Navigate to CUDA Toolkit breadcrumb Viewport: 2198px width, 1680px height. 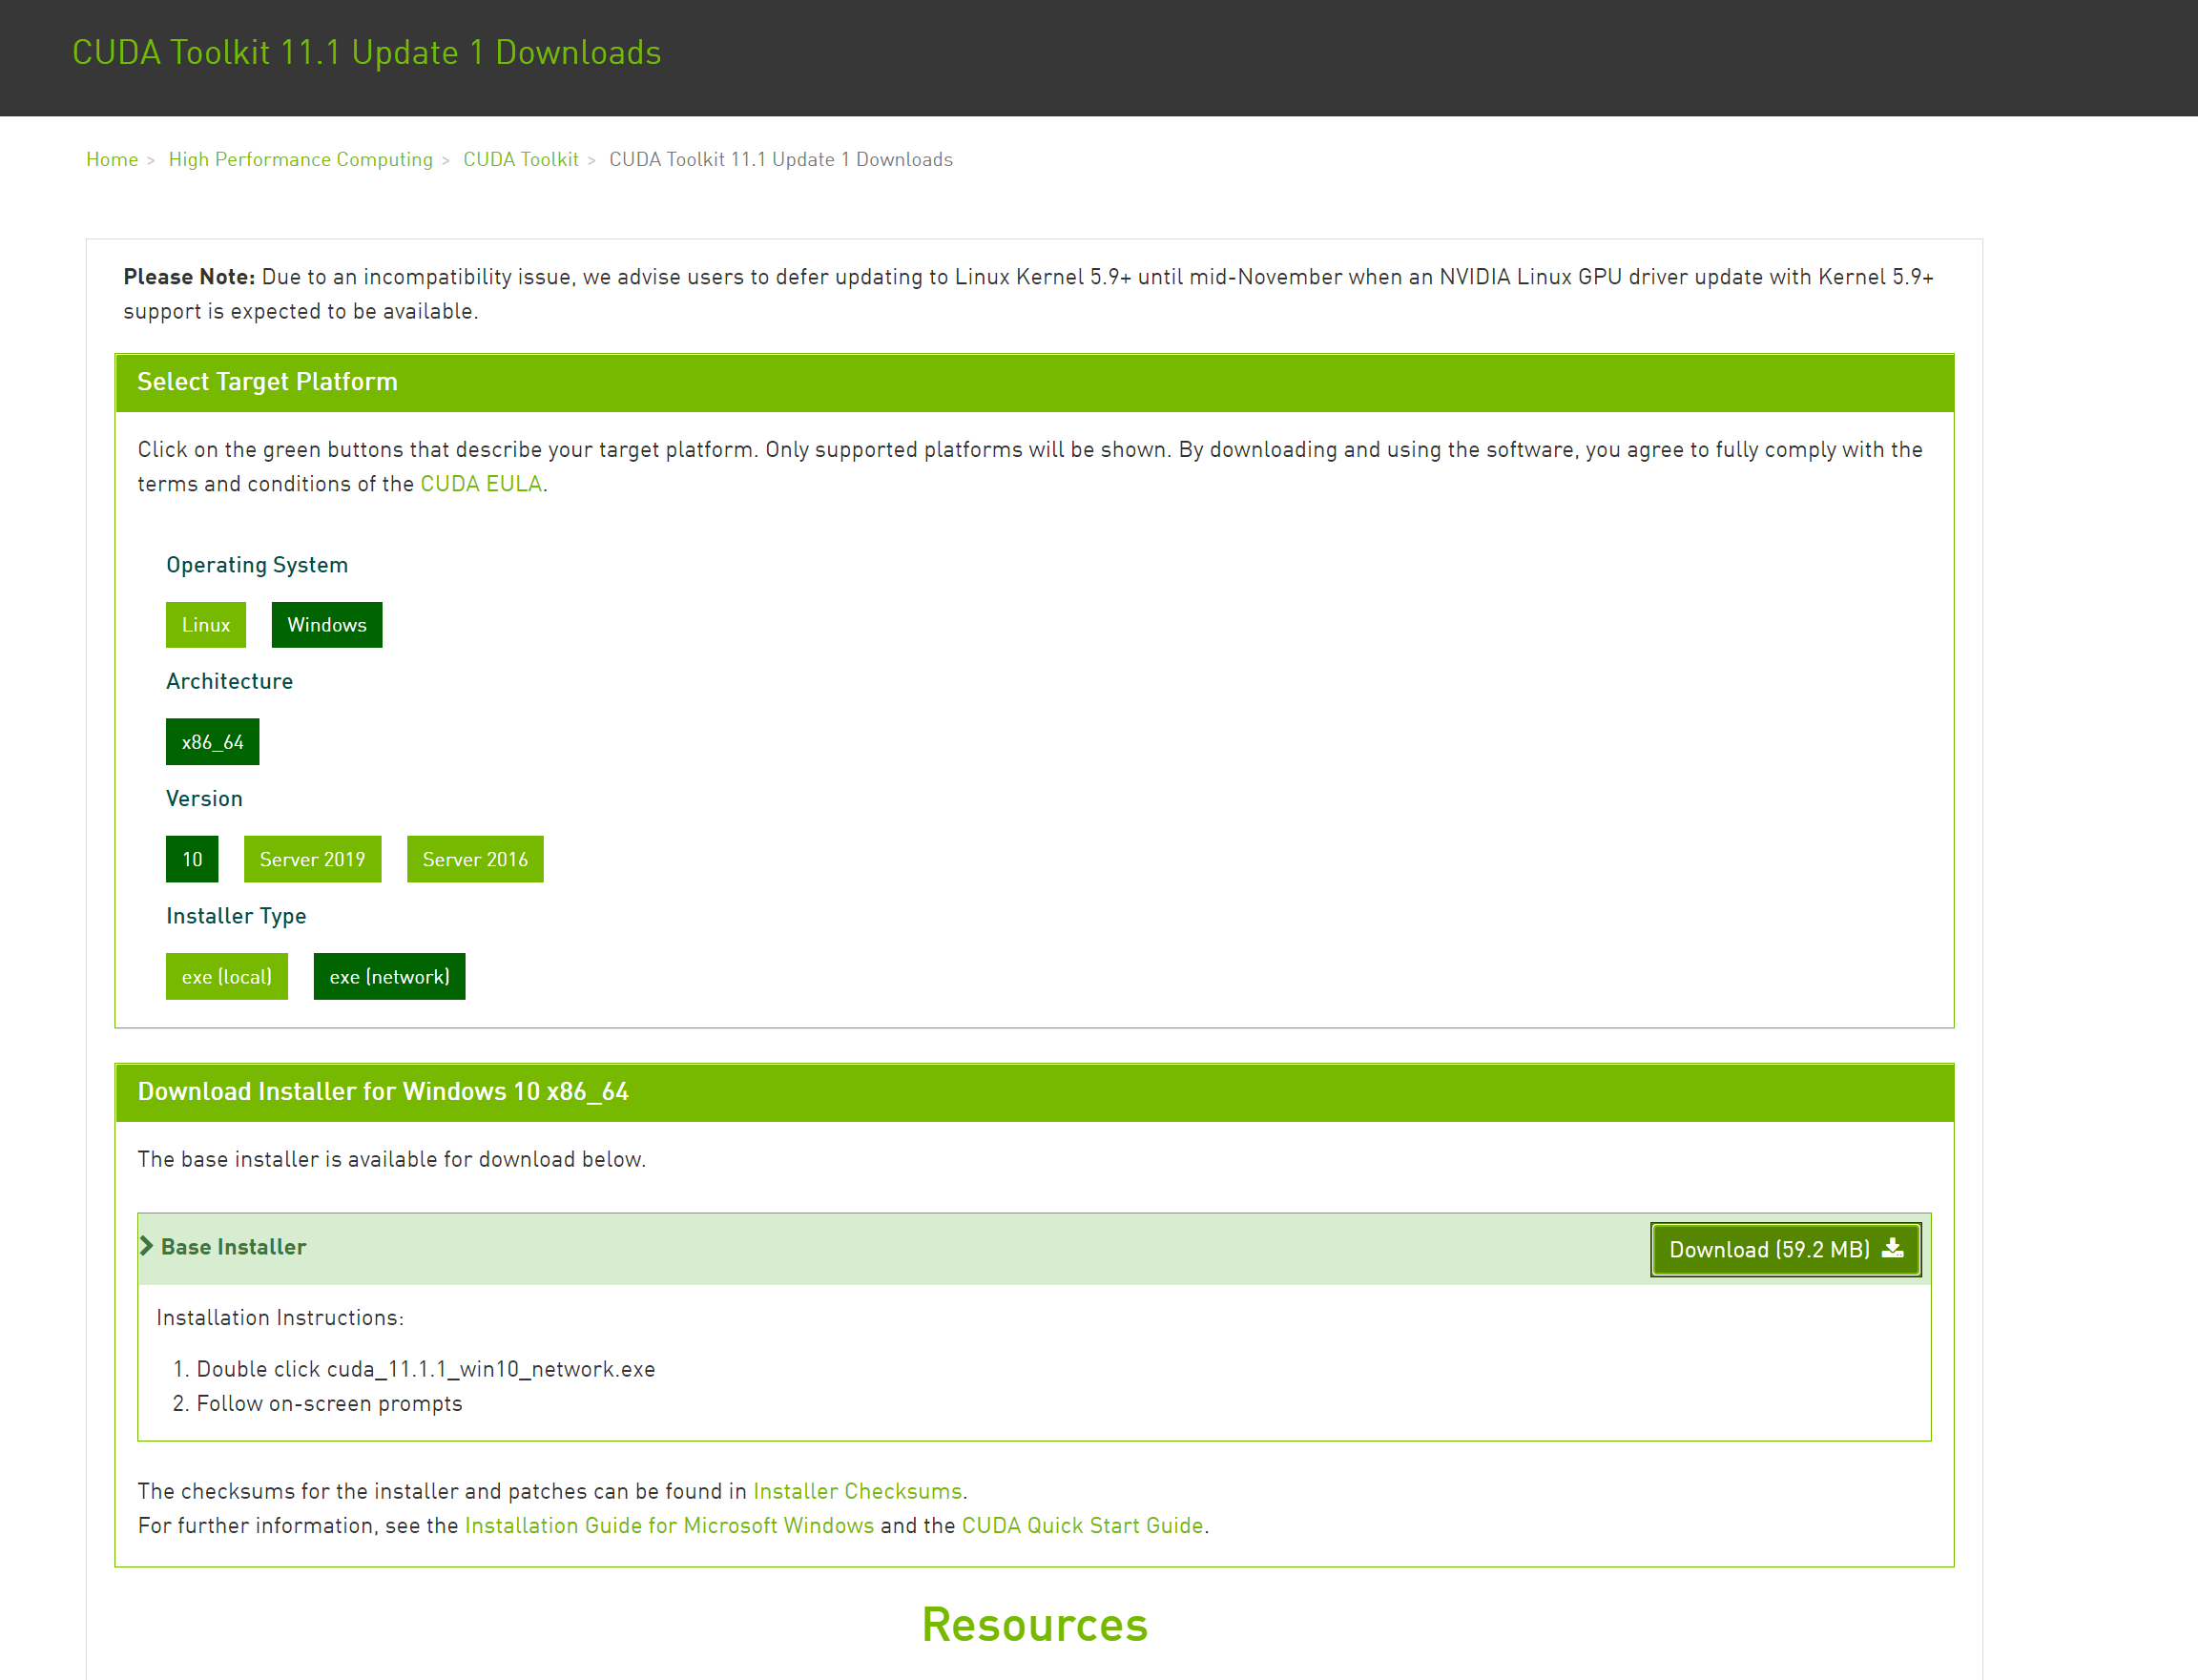[520, 159]
